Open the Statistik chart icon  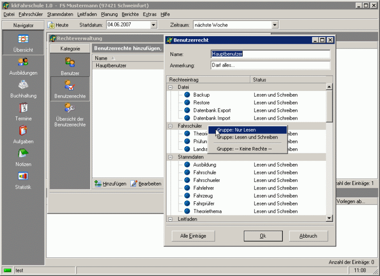[23, 177]
